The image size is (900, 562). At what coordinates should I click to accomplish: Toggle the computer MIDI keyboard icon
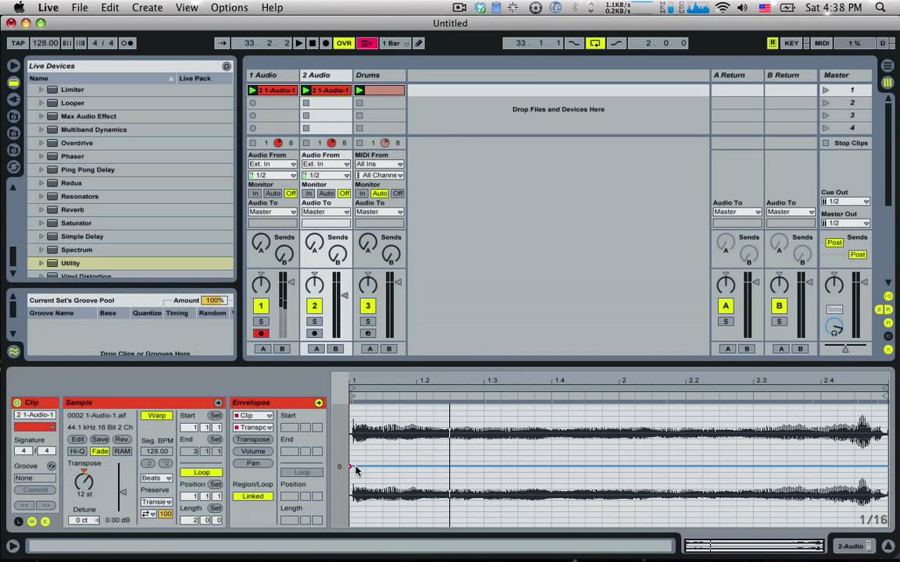click(773, 43)
